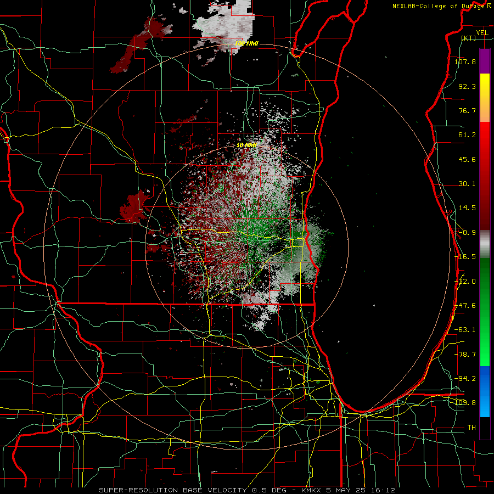
Task: Click the -78.7 velocity scale value
Action: tap(465, 355)
